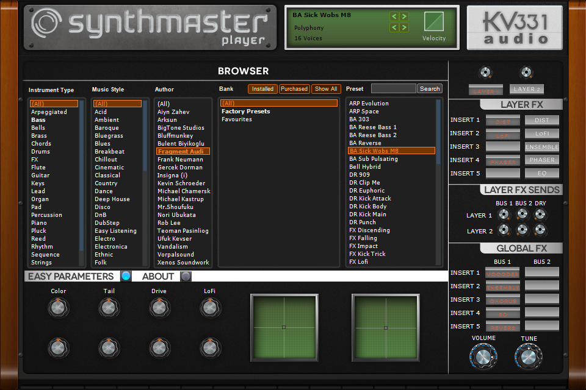586x390 pixels.
Task: Select author Xenos Soundwork
Action: [183, 263]
